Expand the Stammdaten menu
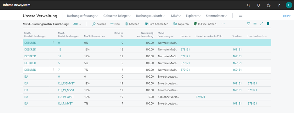 (x=216, y=16)
